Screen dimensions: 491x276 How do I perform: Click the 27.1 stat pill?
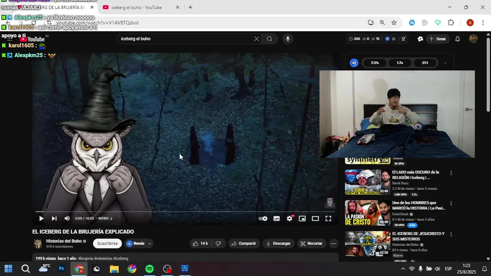pos(425,63)
